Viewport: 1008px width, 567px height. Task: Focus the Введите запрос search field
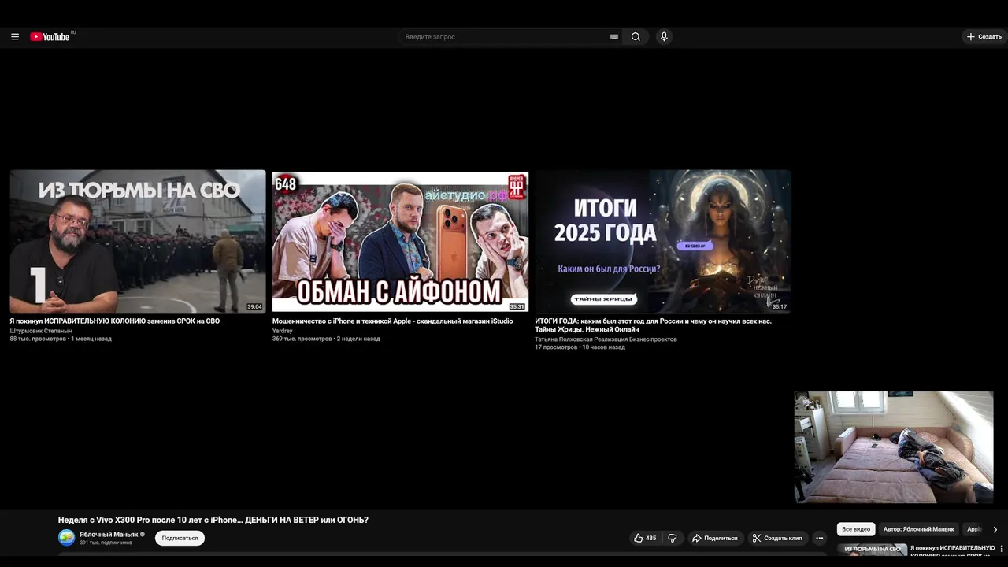[x=504, y=37]
